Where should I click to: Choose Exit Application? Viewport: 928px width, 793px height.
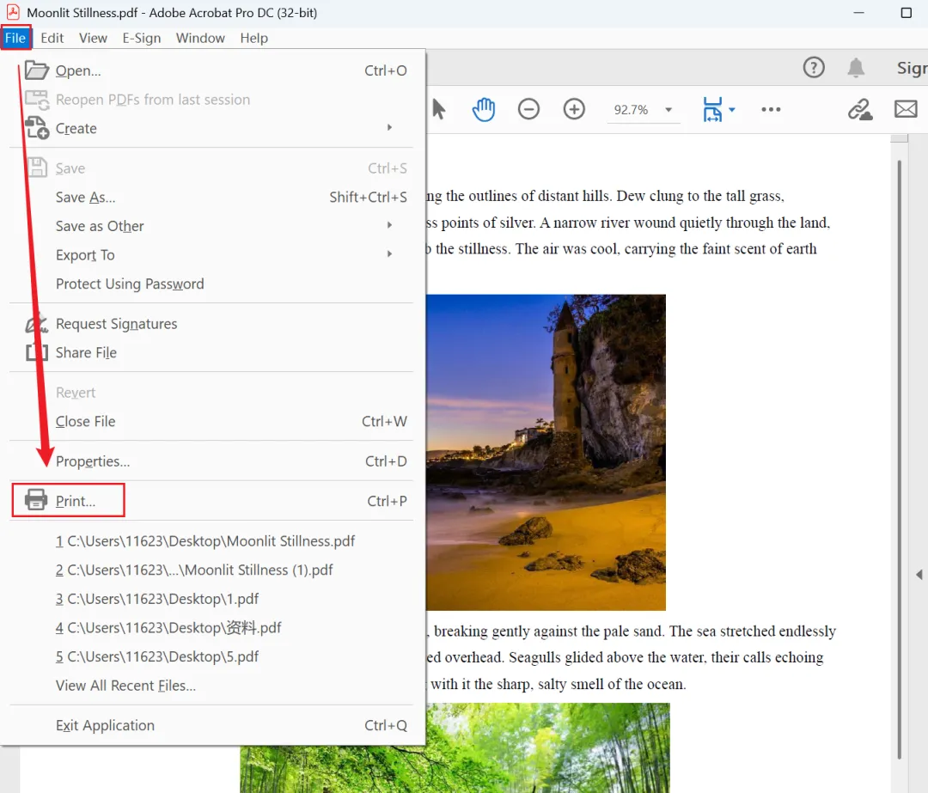211,725
